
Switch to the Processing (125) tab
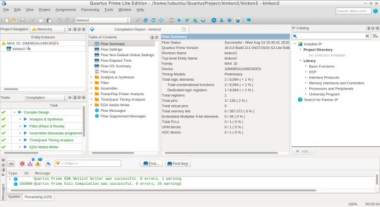pos(38,197)
